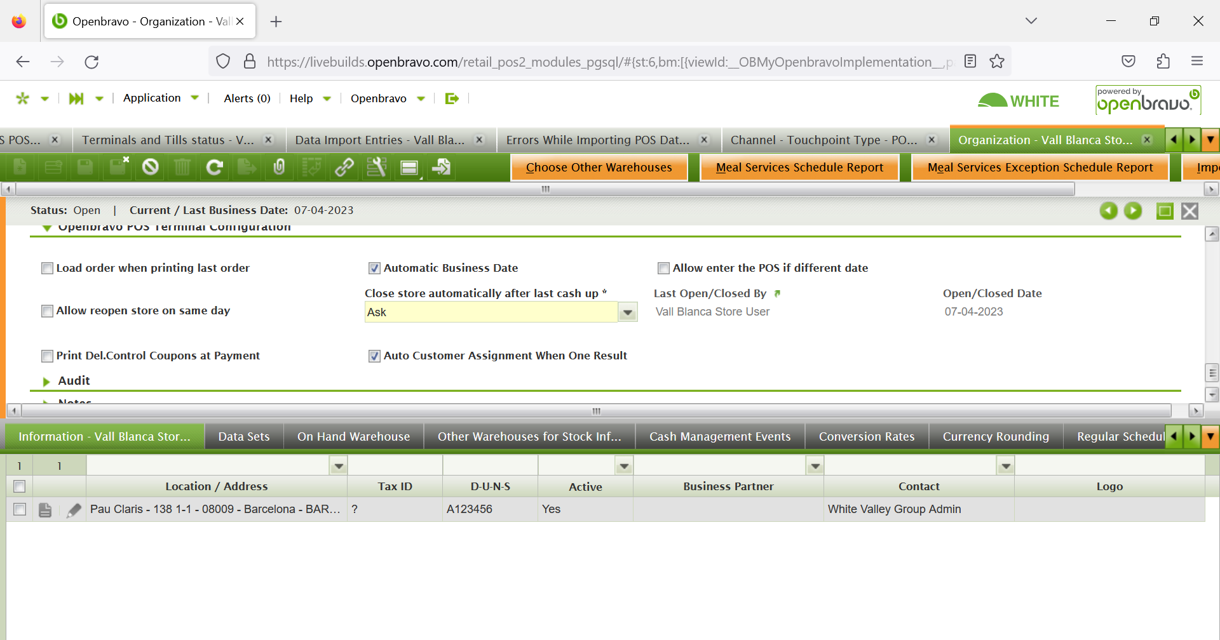Maximize the form with green square icon
Image resolution: width=1220 pixels, height=640 pixels.
(1165, 211)
